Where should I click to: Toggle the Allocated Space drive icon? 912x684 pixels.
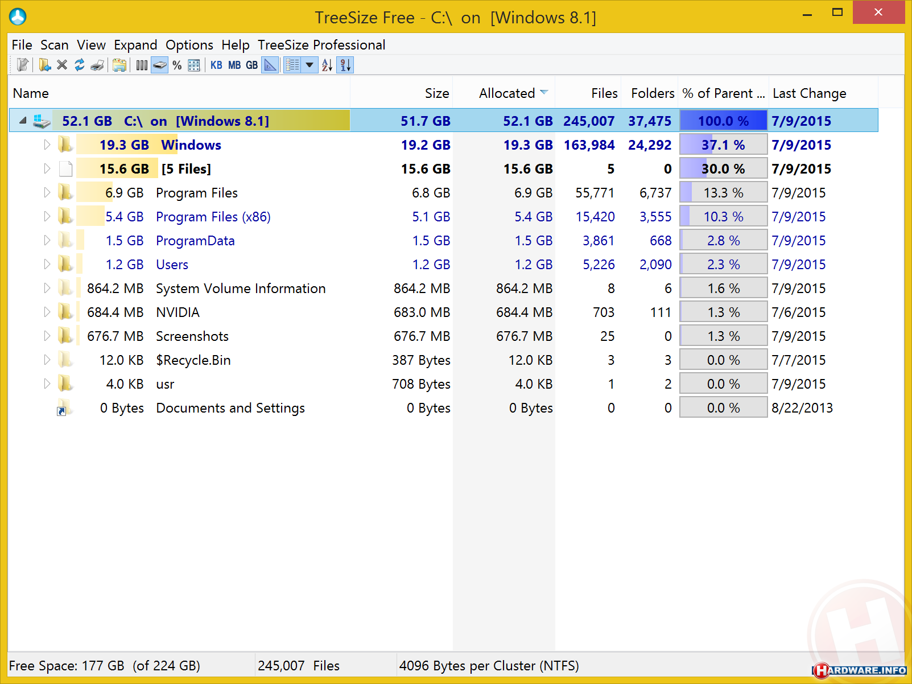tap(160, 65)
